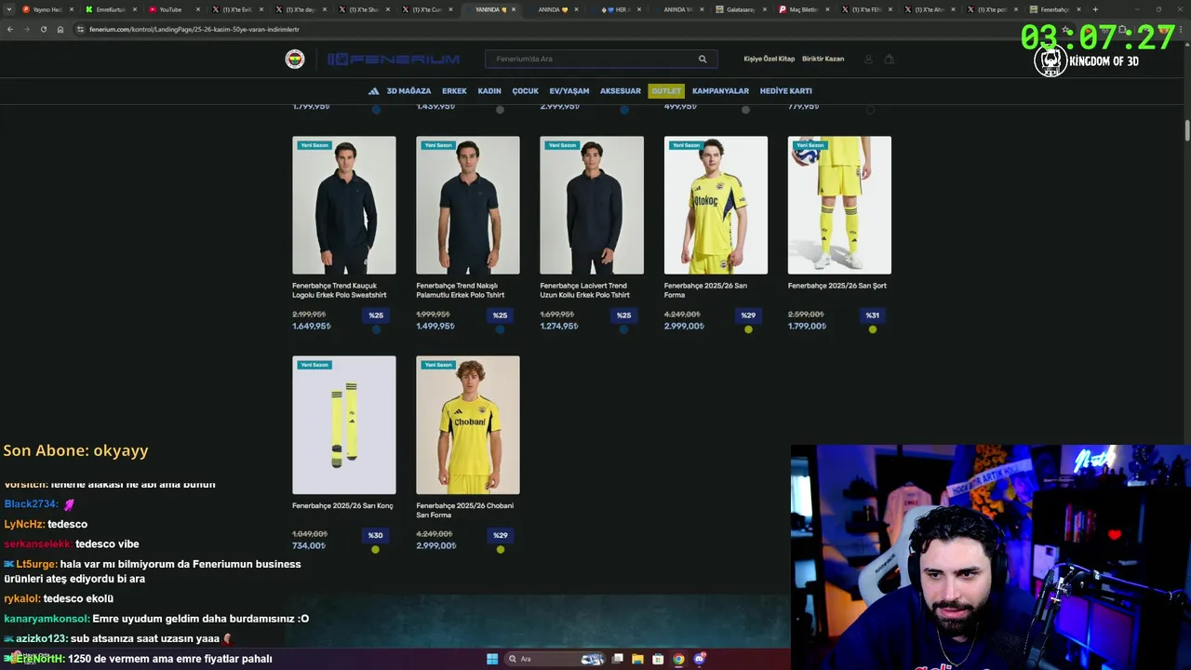Open Discord from the taskbar
Screen dimensions: 1191x670
[x=699, y=659]
